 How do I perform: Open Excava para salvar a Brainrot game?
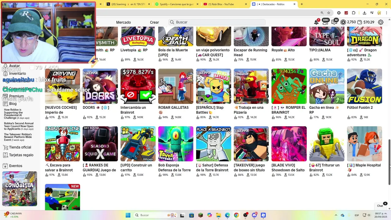pos(62,144)
